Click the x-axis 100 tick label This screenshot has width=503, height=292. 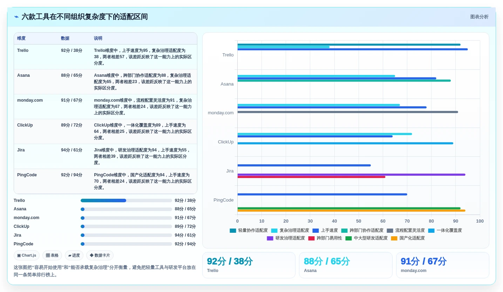[x=480, y=221]
